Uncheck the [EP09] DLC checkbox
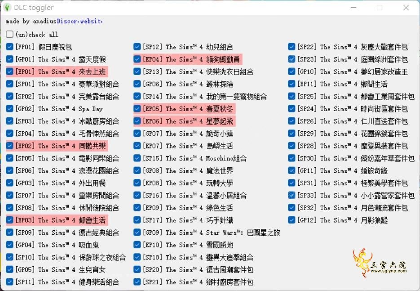Image resolution: width=420 pixels, height=291 pixels. pyautogui.click(x=137, y=208)
